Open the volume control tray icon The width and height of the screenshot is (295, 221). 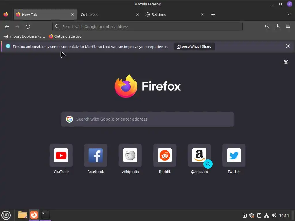[x=274, y=215]
